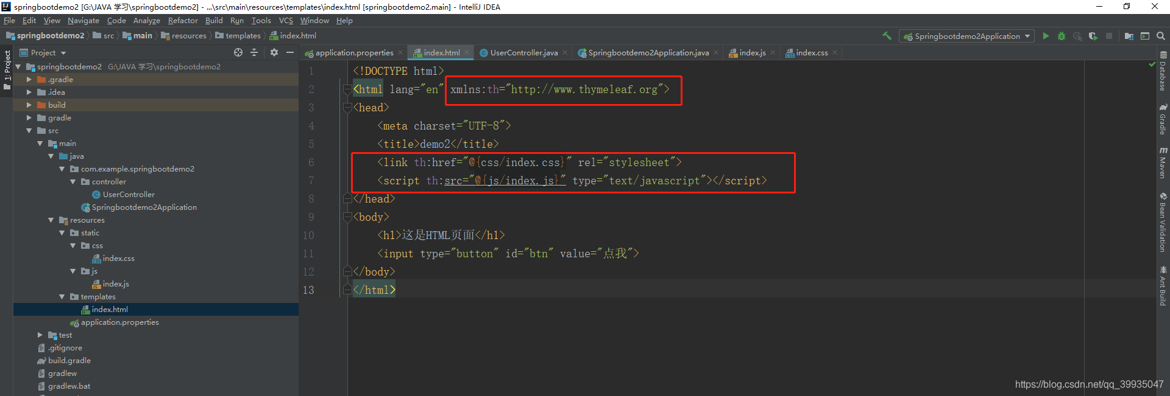Close the index.css editor tab
This screenshot has width=1170, height=396.
coord(835,52)
